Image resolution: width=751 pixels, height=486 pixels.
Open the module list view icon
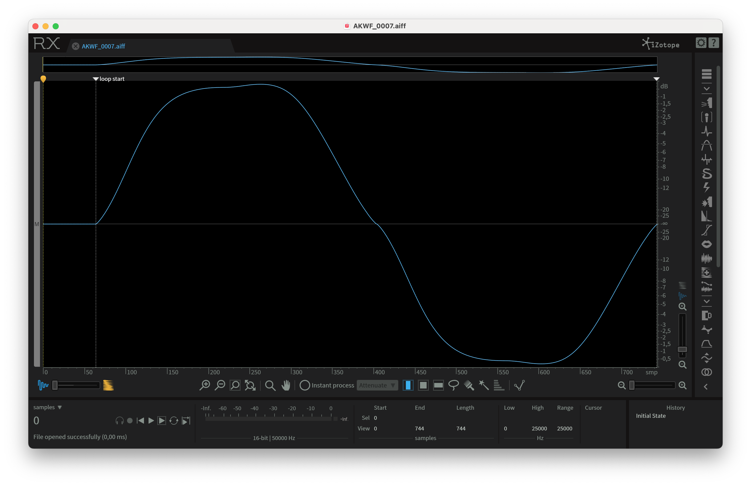click(706, 74)
